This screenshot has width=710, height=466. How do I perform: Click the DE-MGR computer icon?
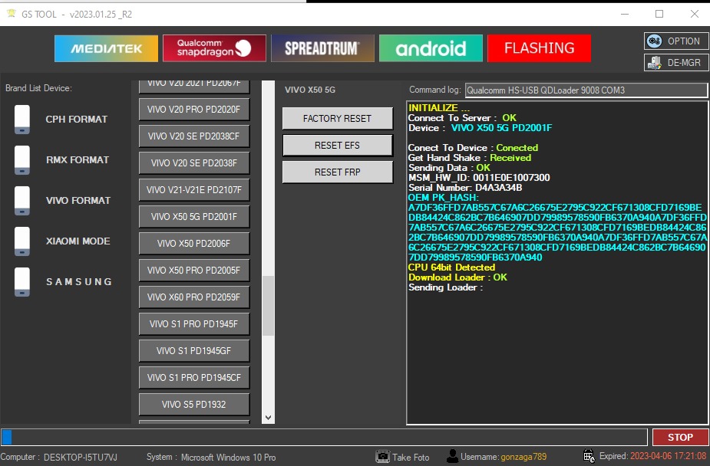tap(654, 63)
